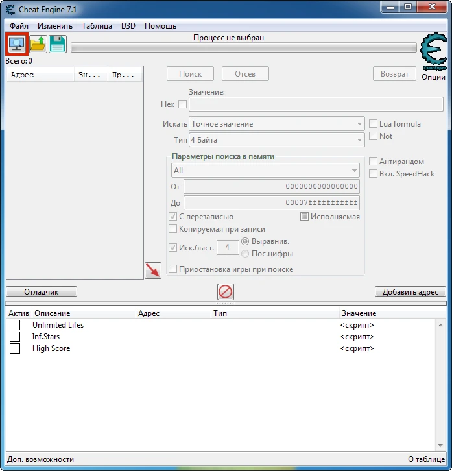452x471 pixels.
Task: Click the Адрес column header in results list
Action: [41, 75]
